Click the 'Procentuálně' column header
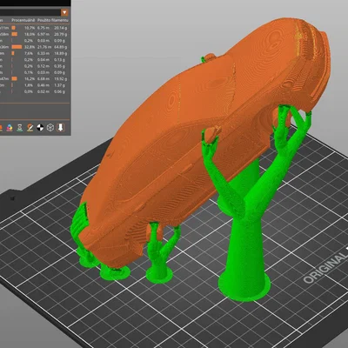 23,20
